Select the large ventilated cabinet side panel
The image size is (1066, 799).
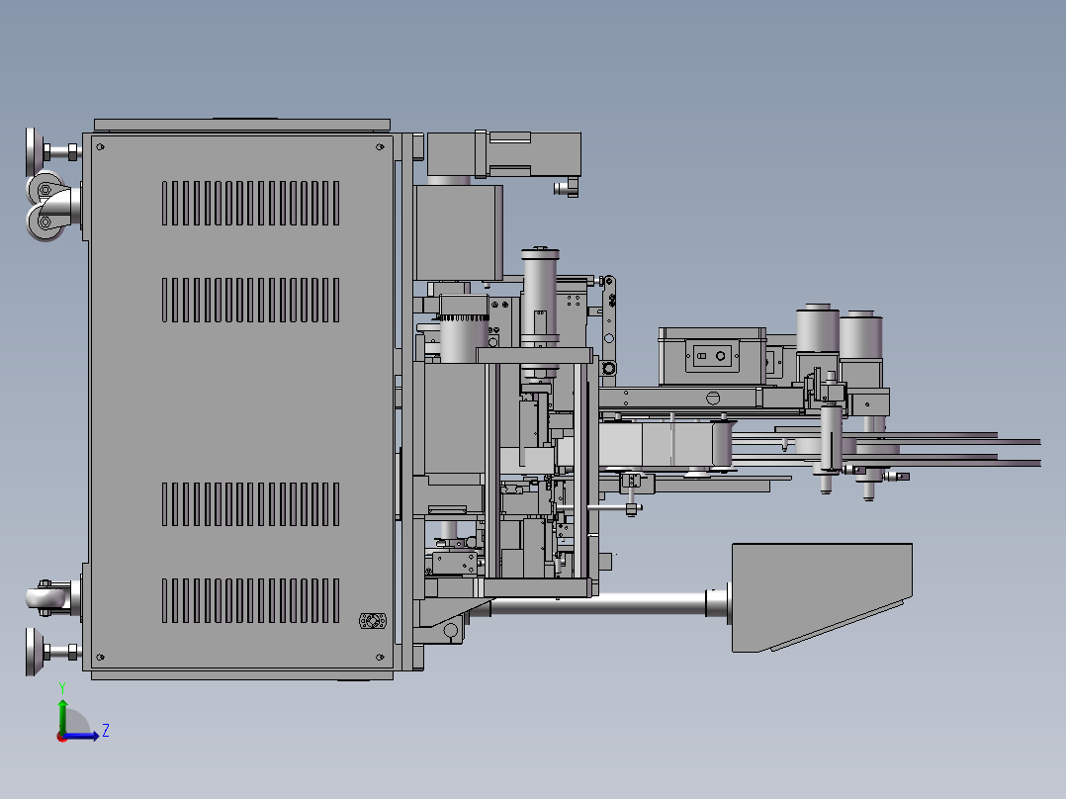coord(242,401)
